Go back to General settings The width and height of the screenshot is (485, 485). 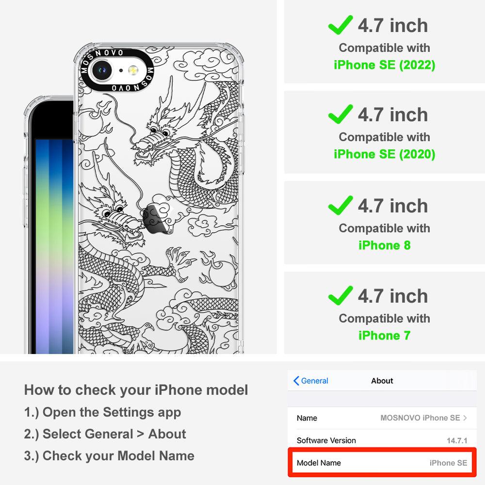(x=311, y=381)
